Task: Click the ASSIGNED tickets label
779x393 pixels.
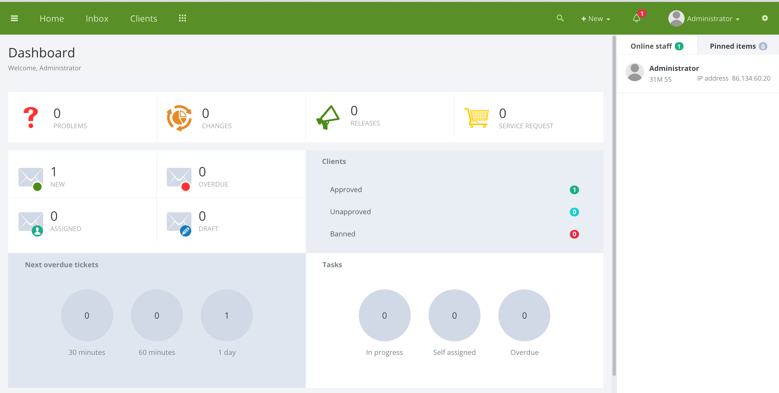Action: pos(66,229)
